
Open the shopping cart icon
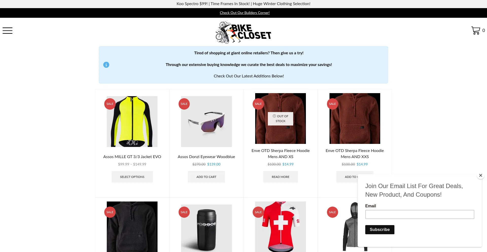476,30
